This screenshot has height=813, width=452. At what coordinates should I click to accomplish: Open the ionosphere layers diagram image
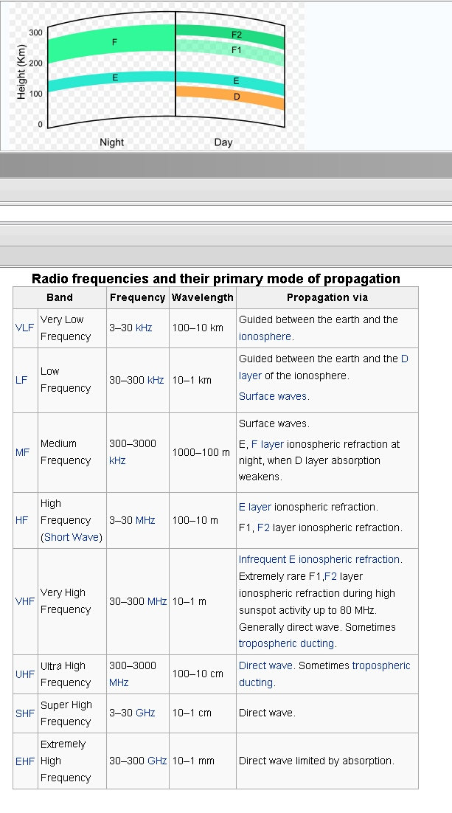pos(153,75)
